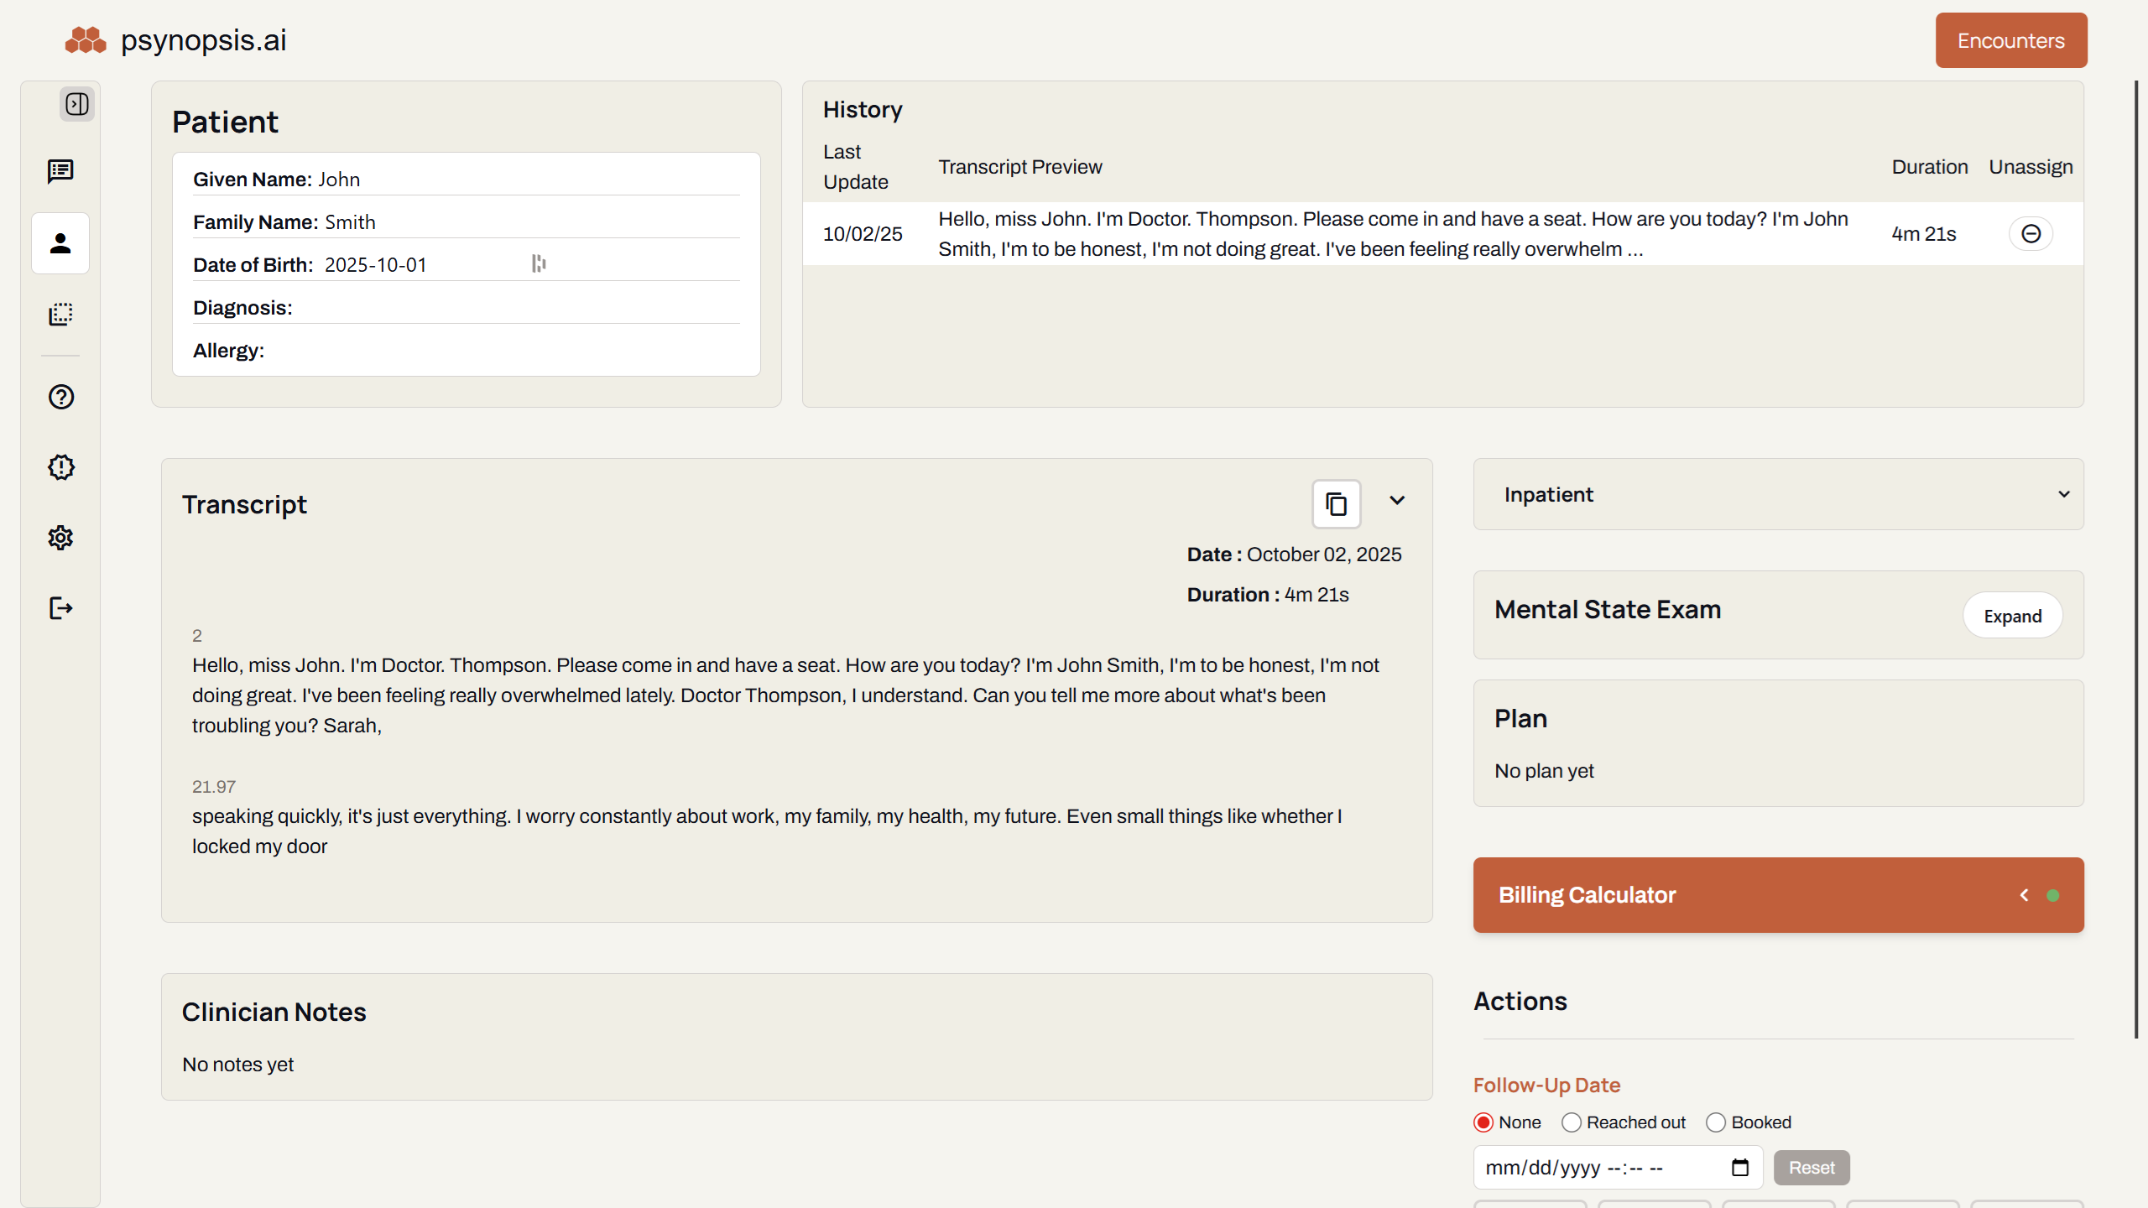Click the templates sidebar icon

pyautogui.click(x=60, y=315)
